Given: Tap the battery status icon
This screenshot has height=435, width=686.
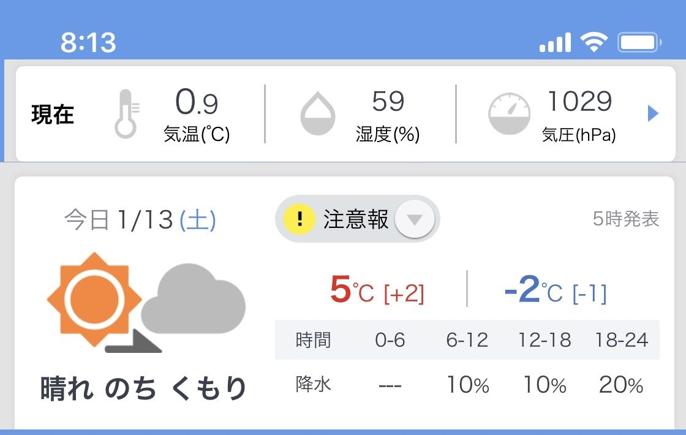Looking at the screenshot, I should click(x=639, y=42).
